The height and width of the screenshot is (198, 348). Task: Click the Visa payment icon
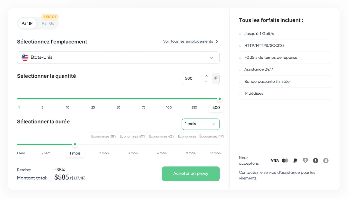275,161
